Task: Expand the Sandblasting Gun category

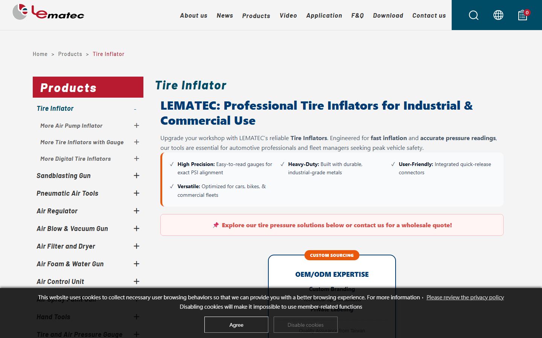Action: [x=137, y=175]
